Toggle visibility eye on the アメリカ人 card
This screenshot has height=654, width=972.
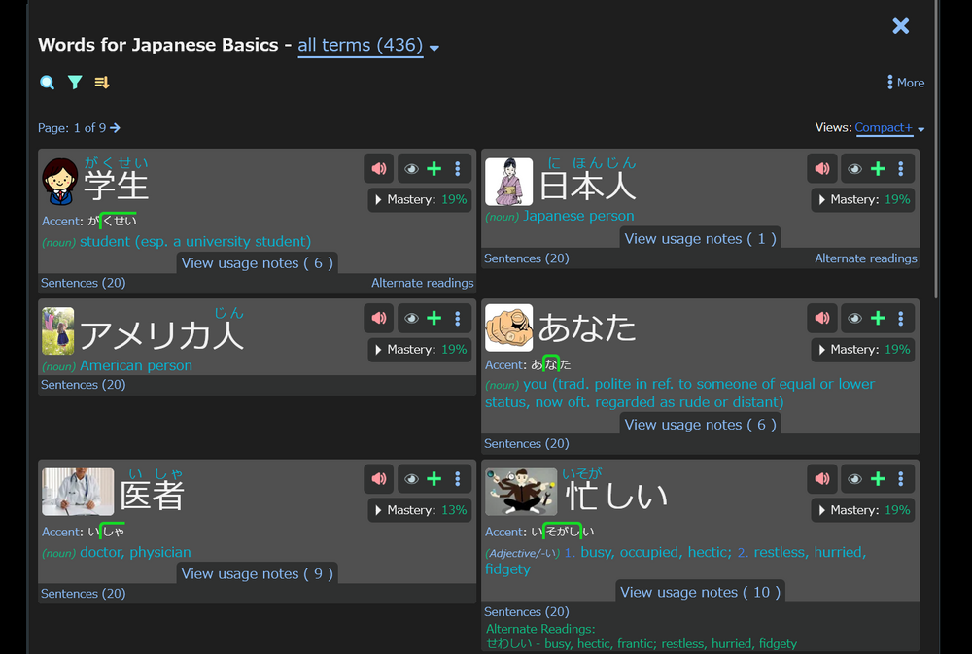click(x=410, y=318)
